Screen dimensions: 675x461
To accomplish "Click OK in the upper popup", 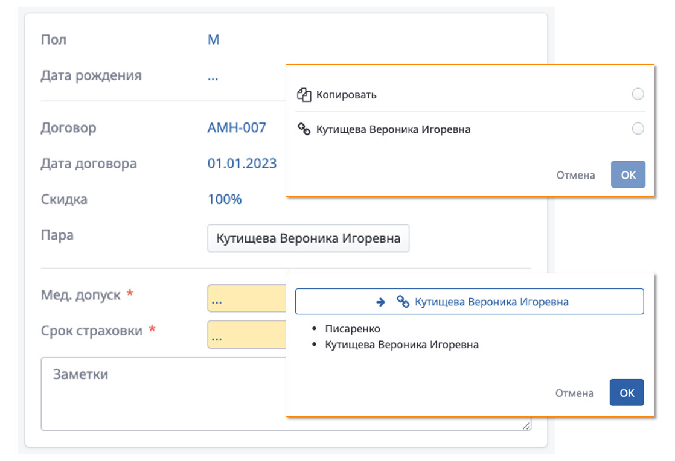I will [628, 174].
